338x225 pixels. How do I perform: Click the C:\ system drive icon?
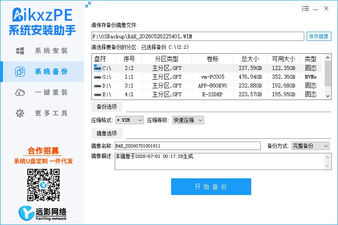[x=97, y=67]
